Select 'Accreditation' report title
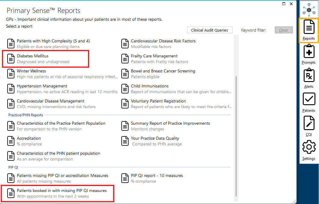The height and width of the screenshot is (204, 319). pyautogui.click(x=29, y=138)
